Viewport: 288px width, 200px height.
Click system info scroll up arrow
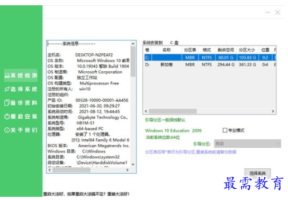(x=133, y=44)
